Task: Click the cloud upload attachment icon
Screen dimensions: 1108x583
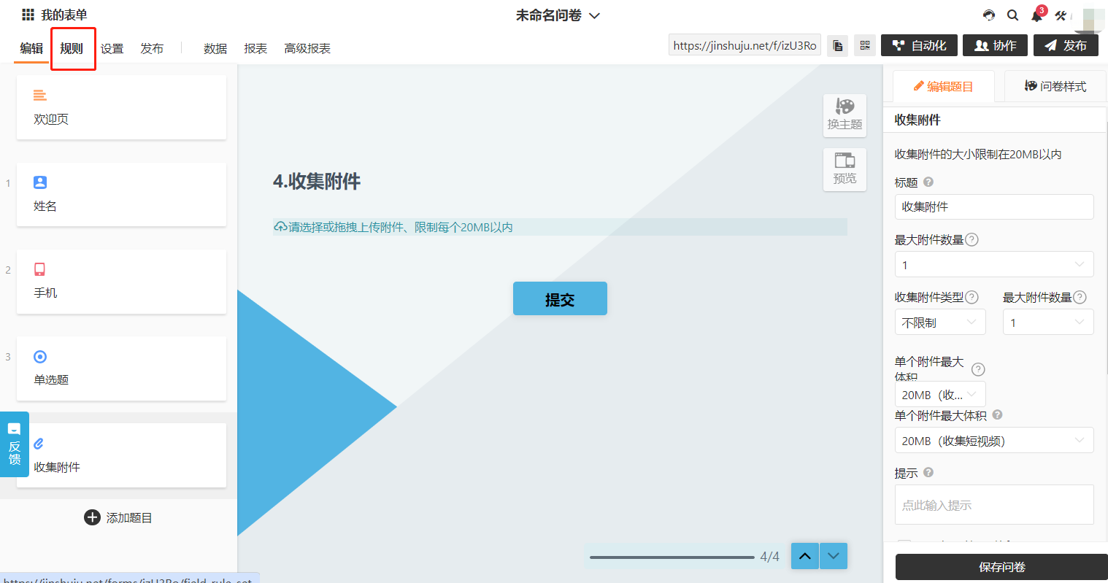Action: (280, 227)
